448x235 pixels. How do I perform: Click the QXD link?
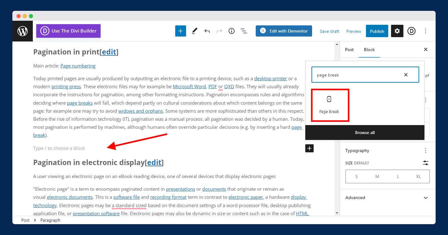tap(229, 86)
